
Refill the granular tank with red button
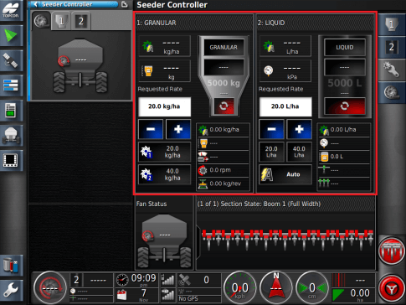tap(224, 106)
